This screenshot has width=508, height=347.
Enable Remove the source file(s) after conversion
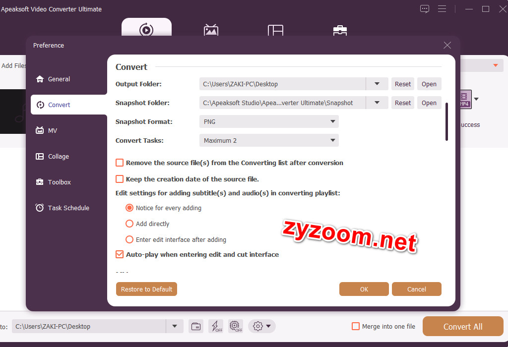(120, 163)
